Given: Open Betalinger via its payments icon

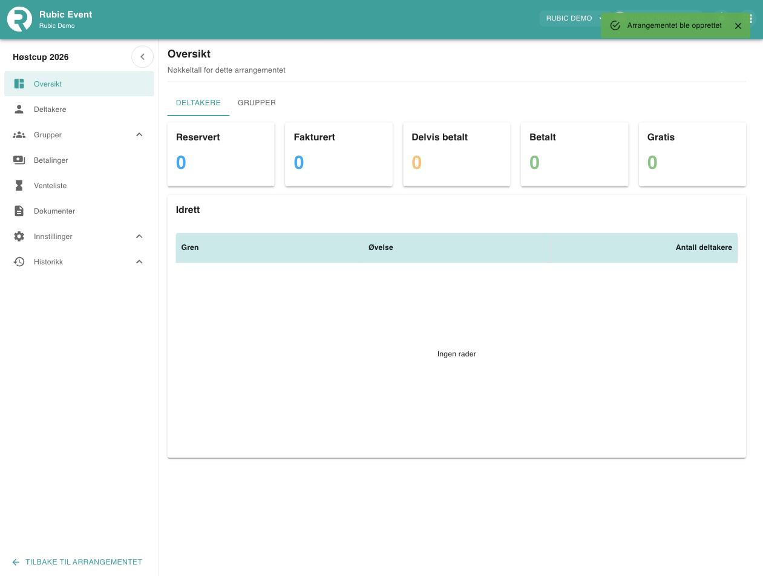Looking at the screenshot, I should (19, 160).
